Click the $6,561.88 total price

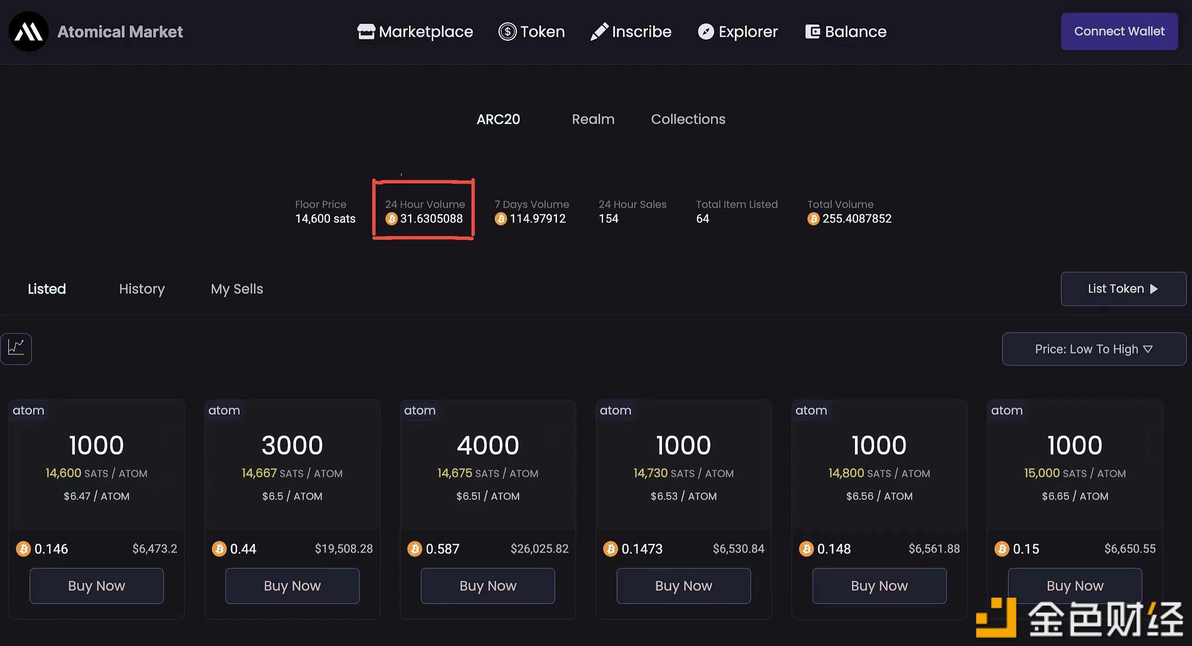click(x=934, y=549)
